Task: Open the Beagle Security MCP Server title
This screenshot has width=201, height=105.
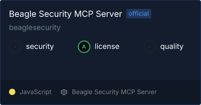Action: tap(66, 14)
